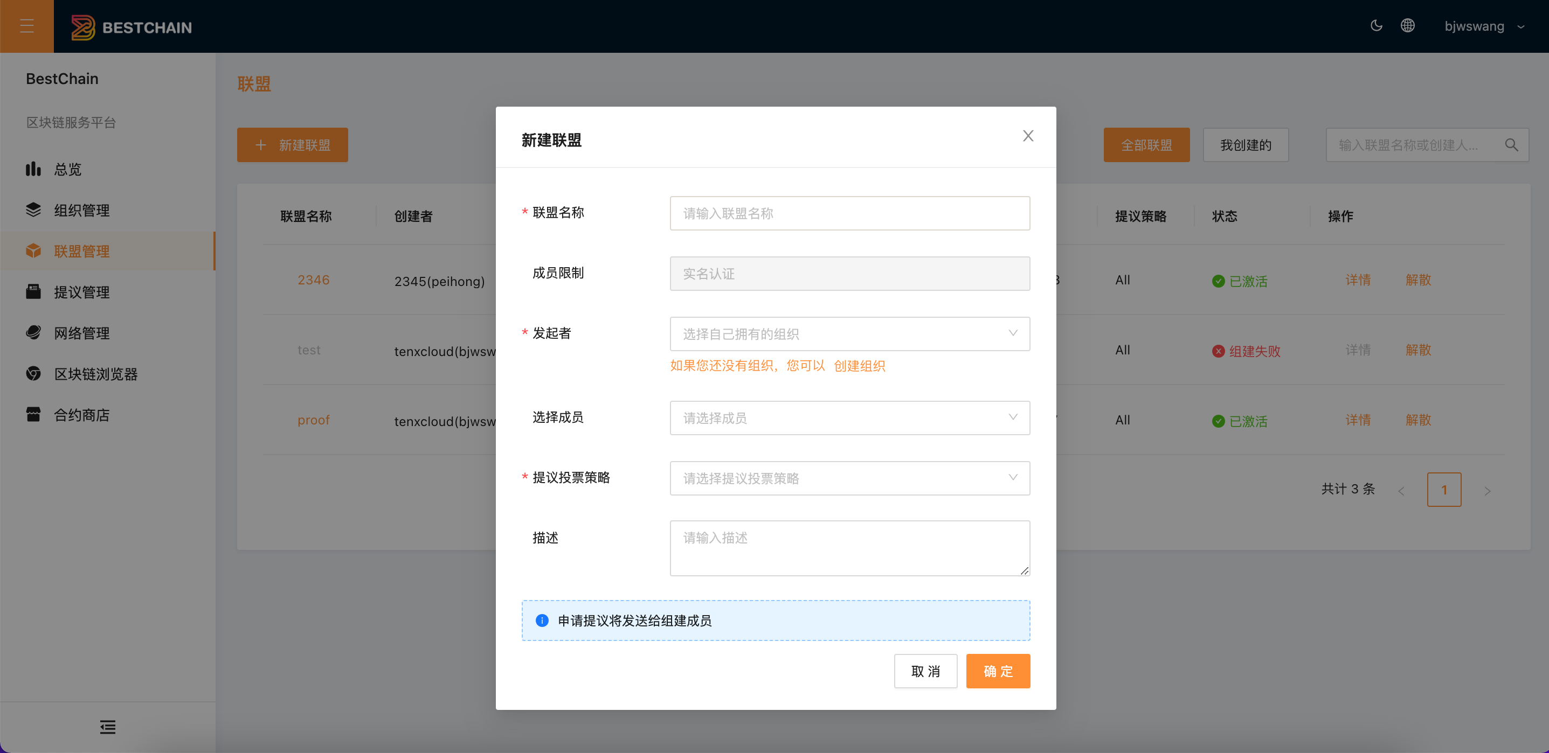Viewport: 1549px width, 753px height.
Task: Open 网络管理 in sidebar
Action: point(108,332)
